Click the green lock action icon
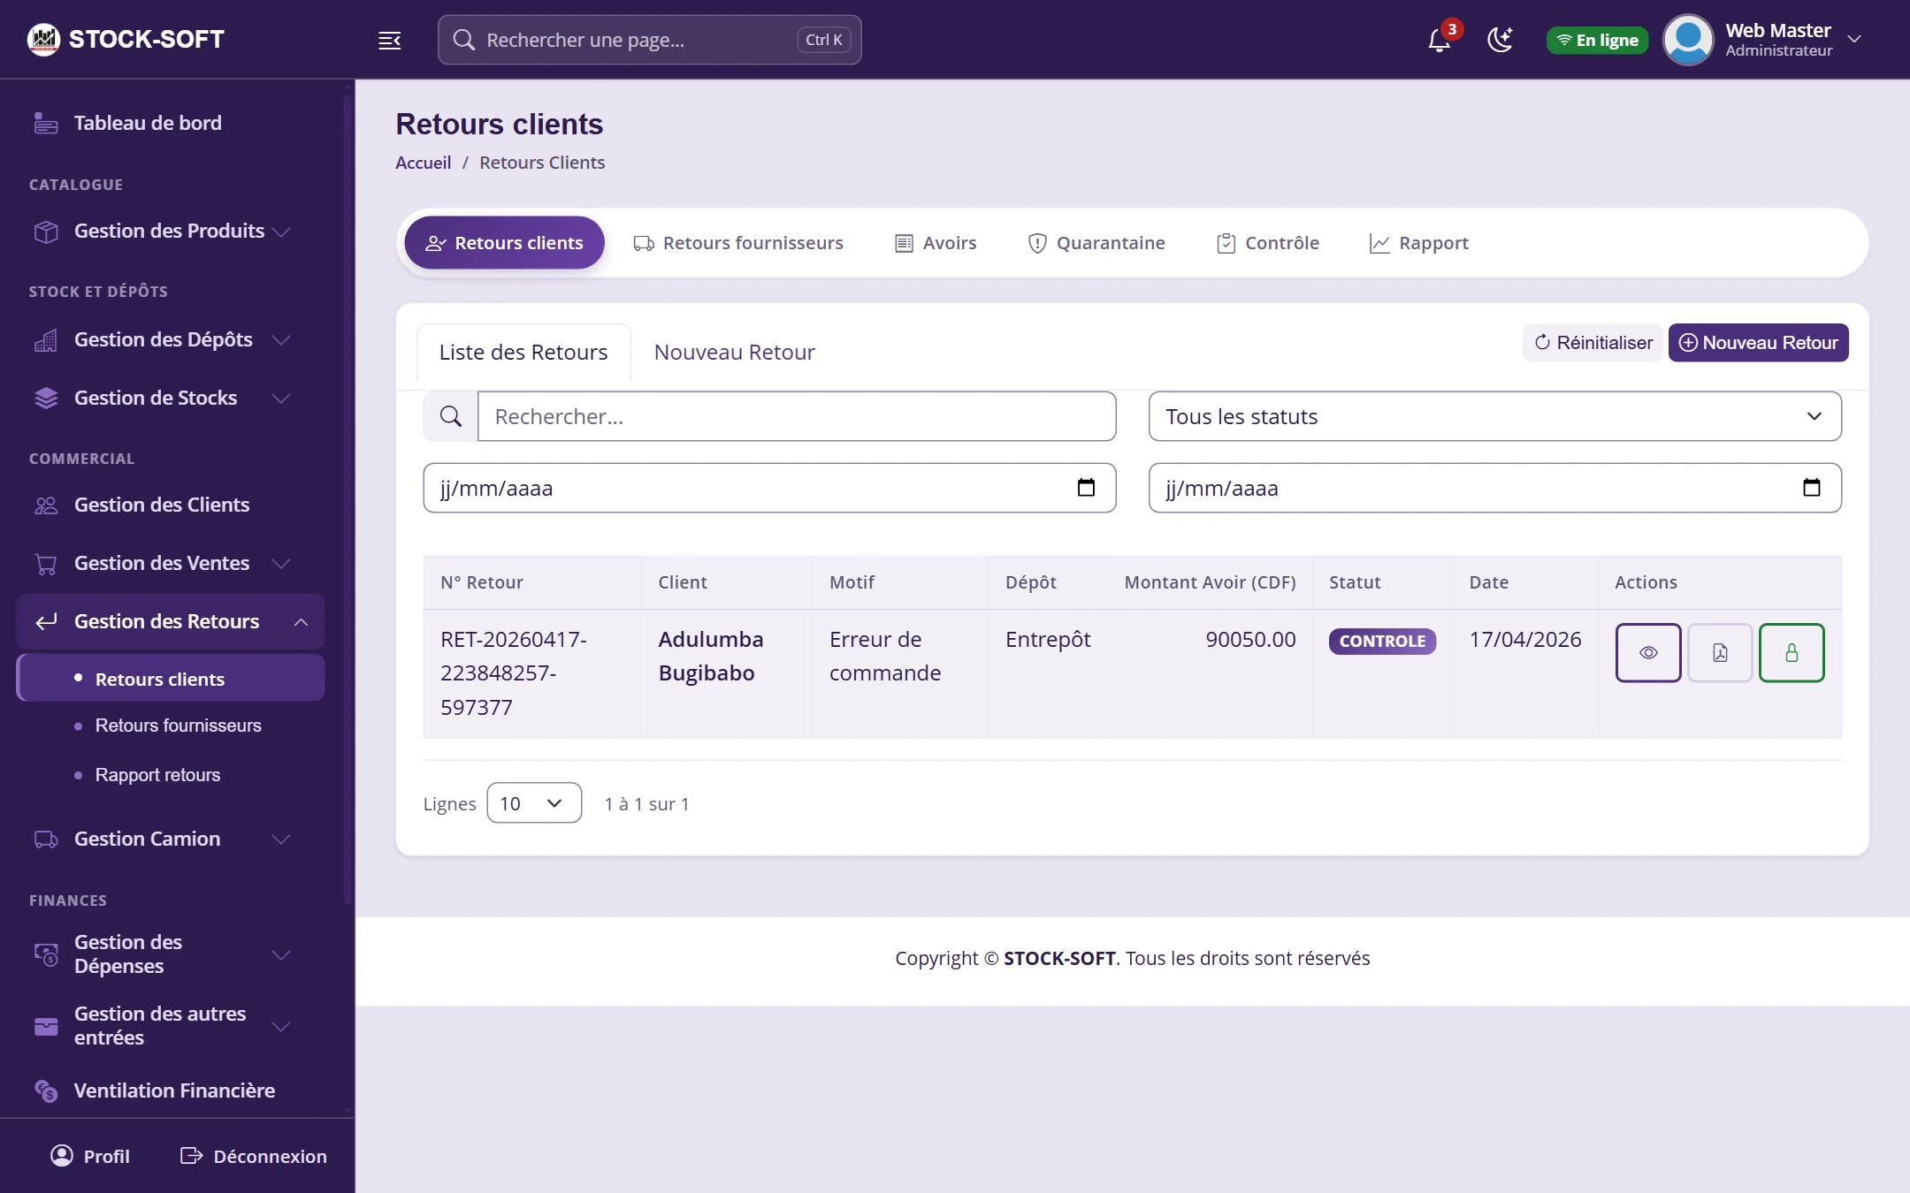Image resolution: width=1910 pixels, height=1193 pixels. tap(1792, 652)
